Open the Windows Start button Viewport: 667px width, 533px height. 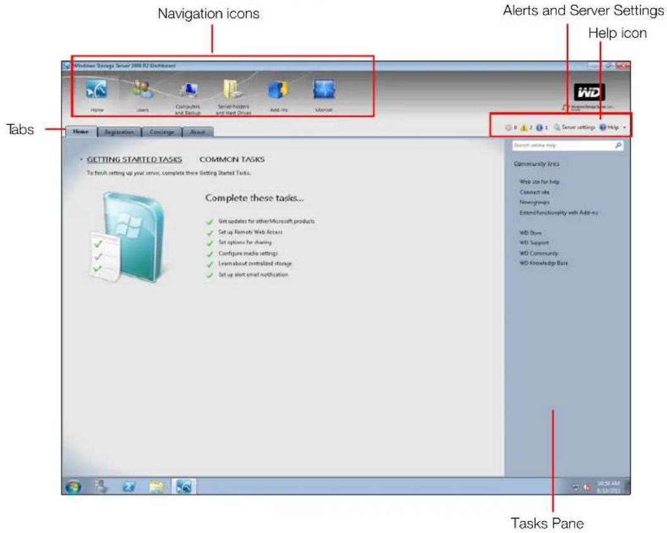tap(73, 487)
